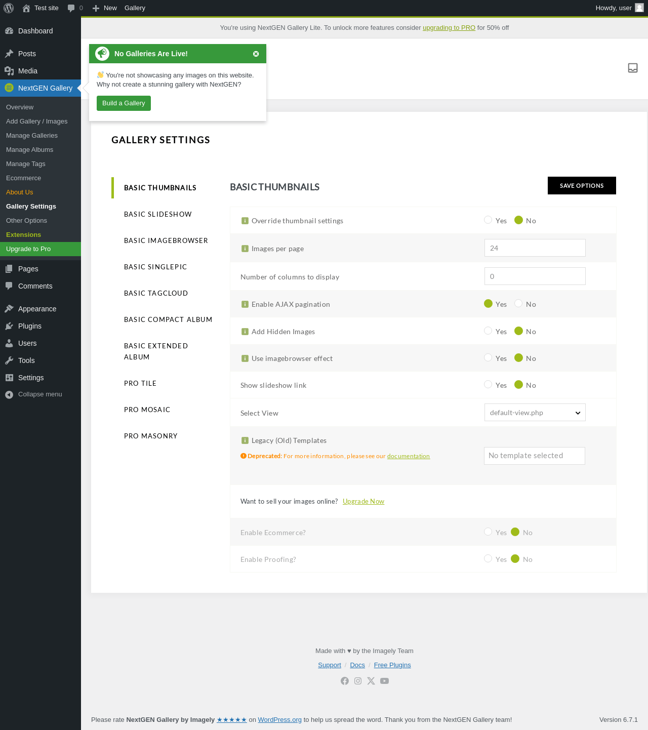This screenshot has height=730, width=648.
Task: Click the Save Options button
Action: (x=582, y=186)
